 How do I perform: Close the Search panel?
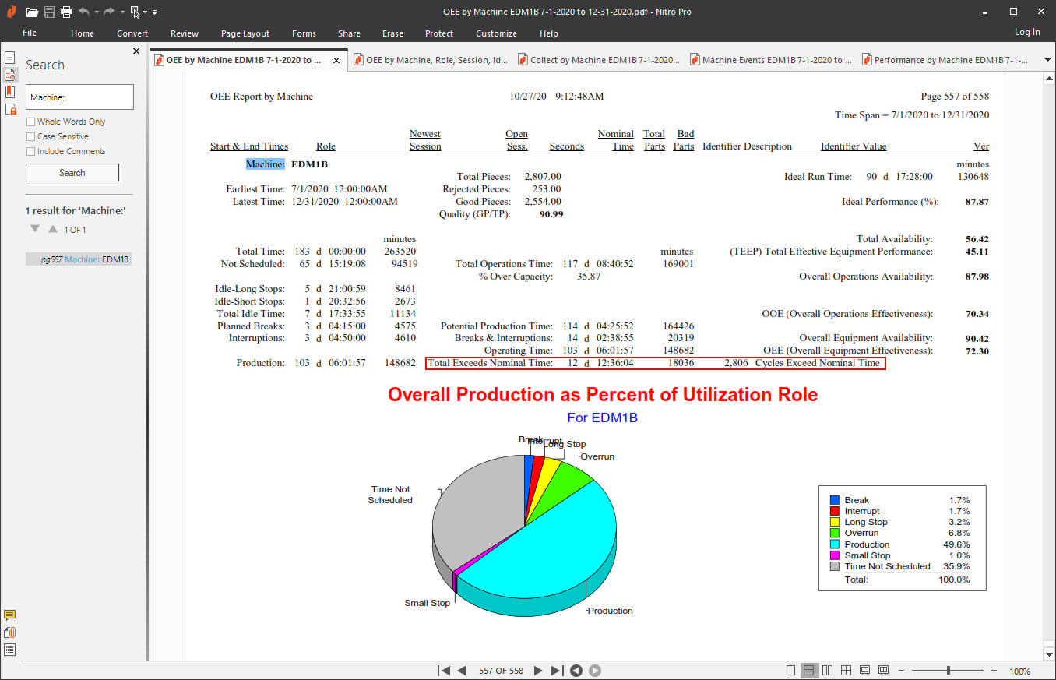tap(136, 51)
